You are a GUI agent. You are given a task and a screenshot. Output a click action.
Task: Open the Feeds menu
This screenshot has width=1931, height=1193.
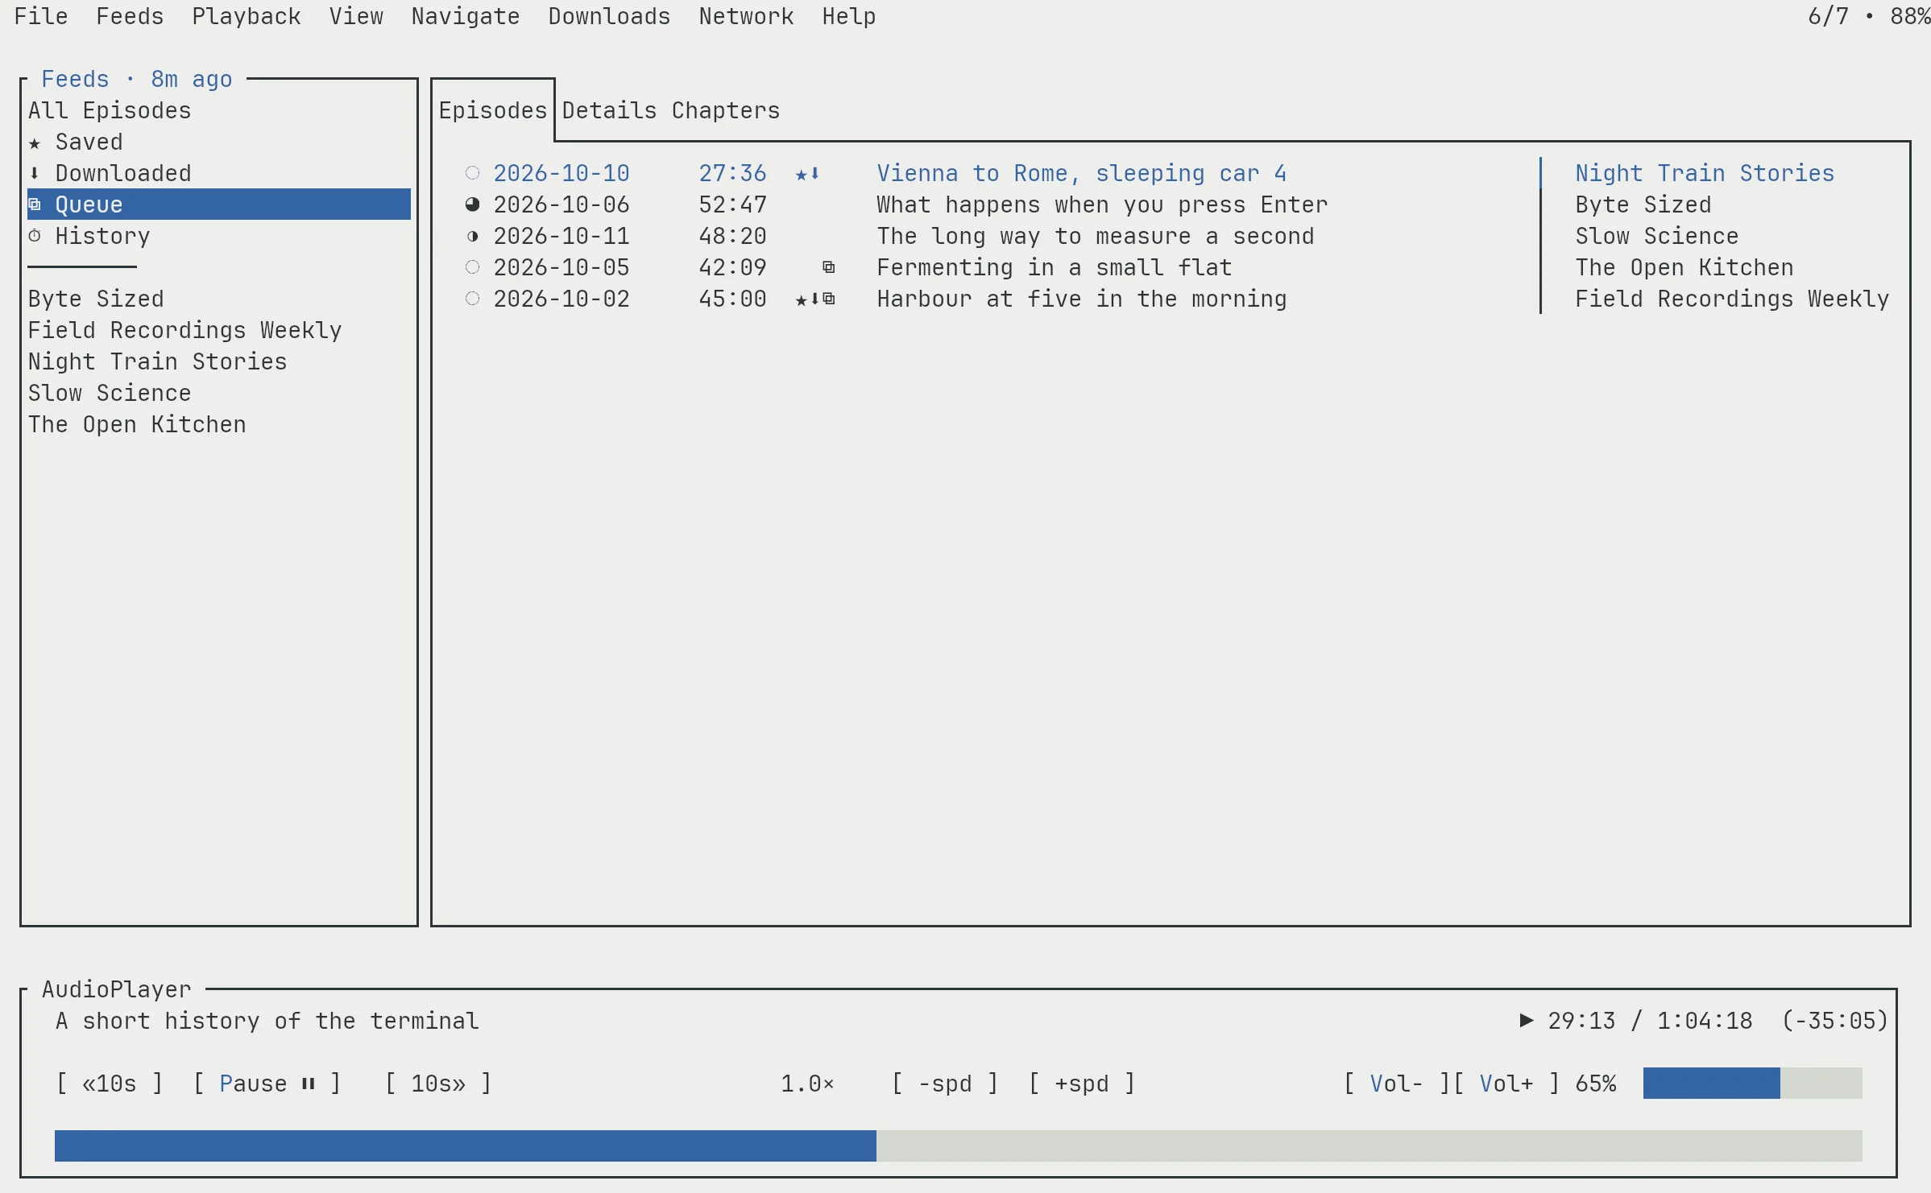pyautogui.click(x=130, y=16)
